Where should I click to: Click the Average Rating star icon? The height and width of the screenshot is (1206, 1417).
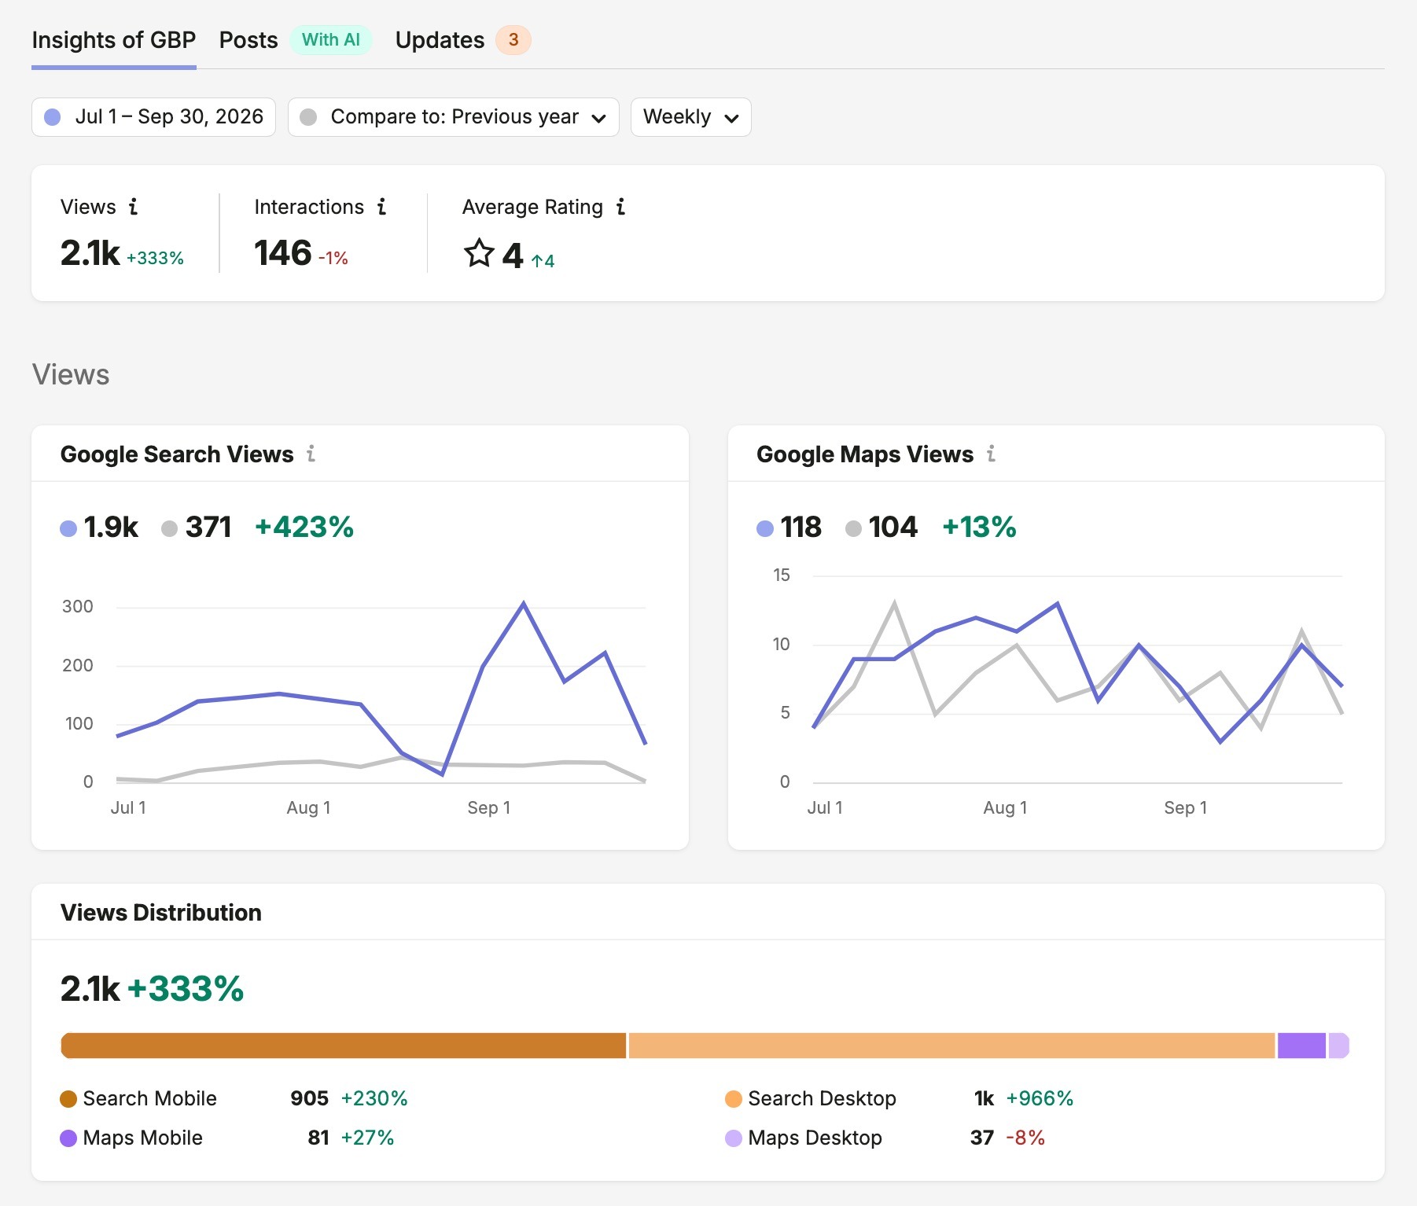coord(479,253)
